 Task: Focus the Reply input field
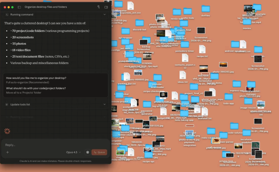pyautogui.click(x=56, y=145)
